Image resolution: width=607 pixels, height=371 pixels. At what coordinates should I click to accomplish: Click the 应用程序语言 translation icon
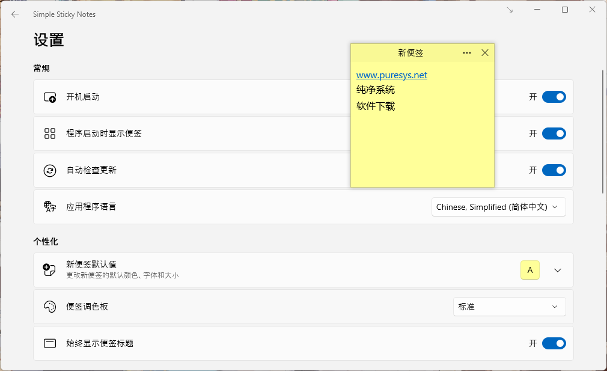(49, 207)
